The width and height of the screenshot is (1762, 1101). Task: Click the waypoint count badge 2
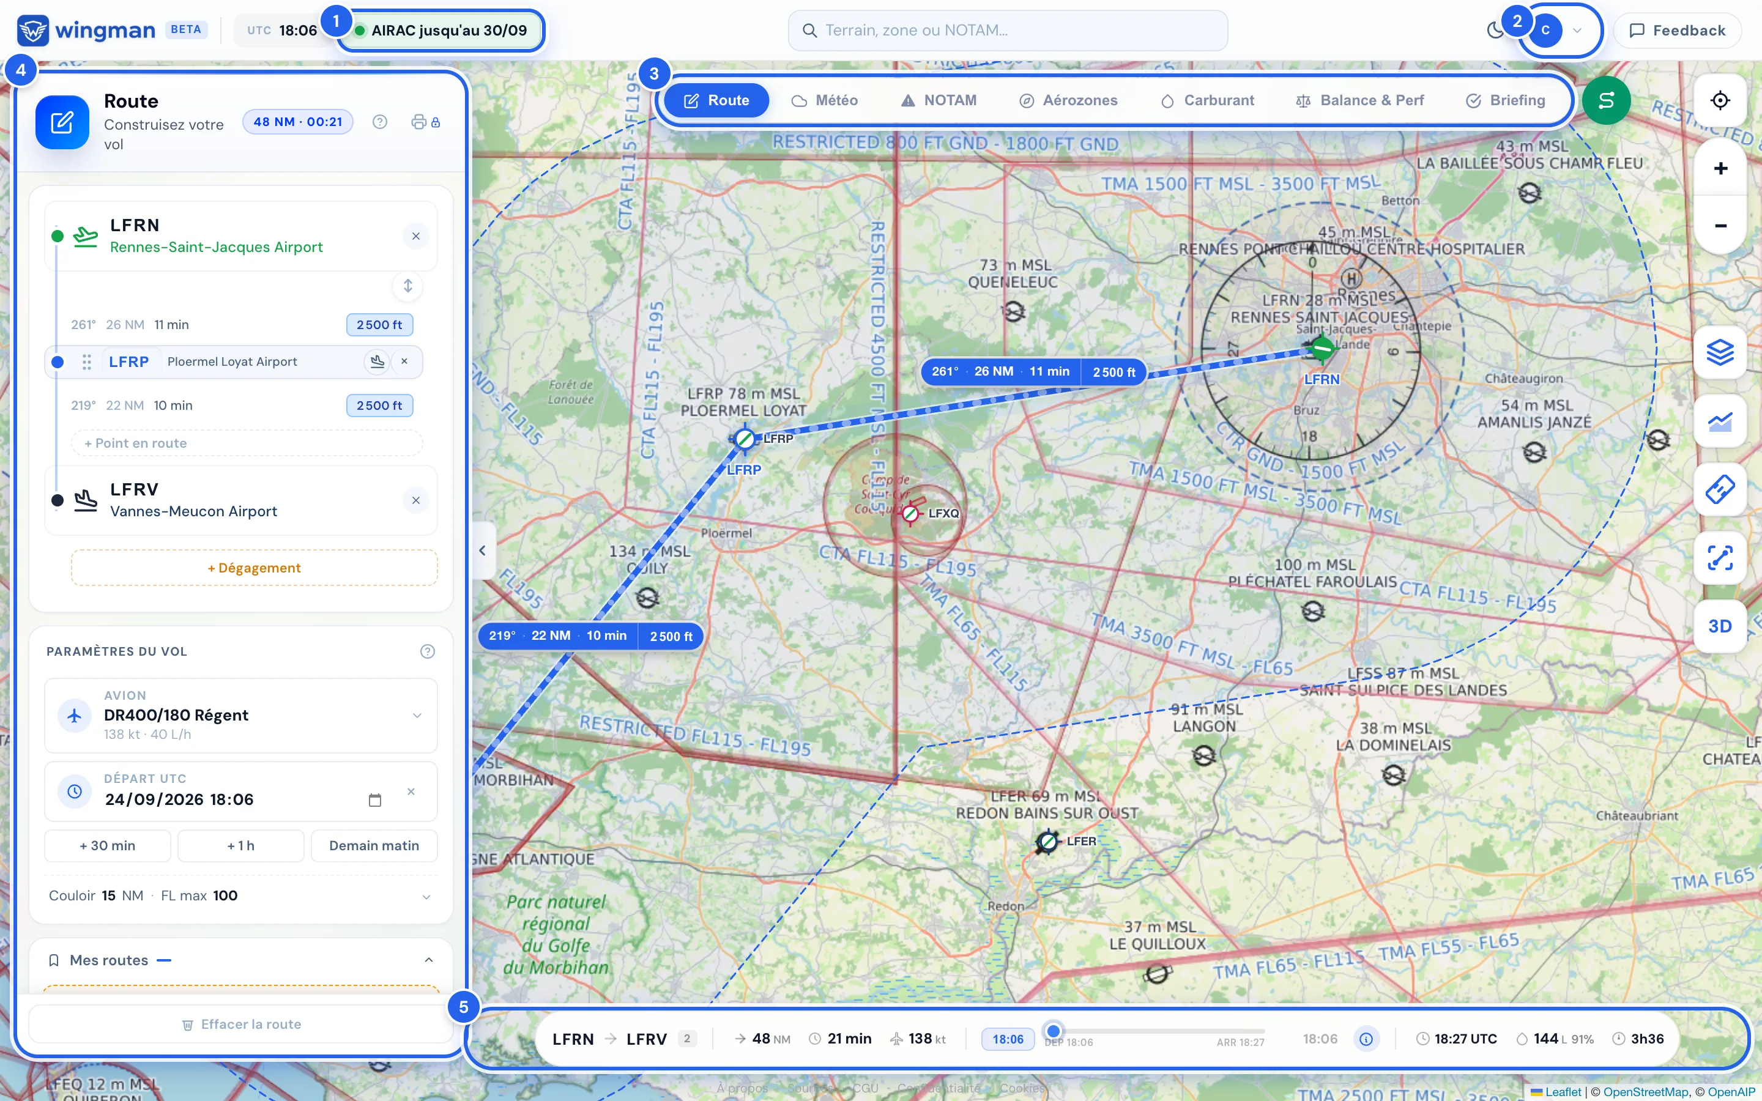click(x=686, y=1039)
